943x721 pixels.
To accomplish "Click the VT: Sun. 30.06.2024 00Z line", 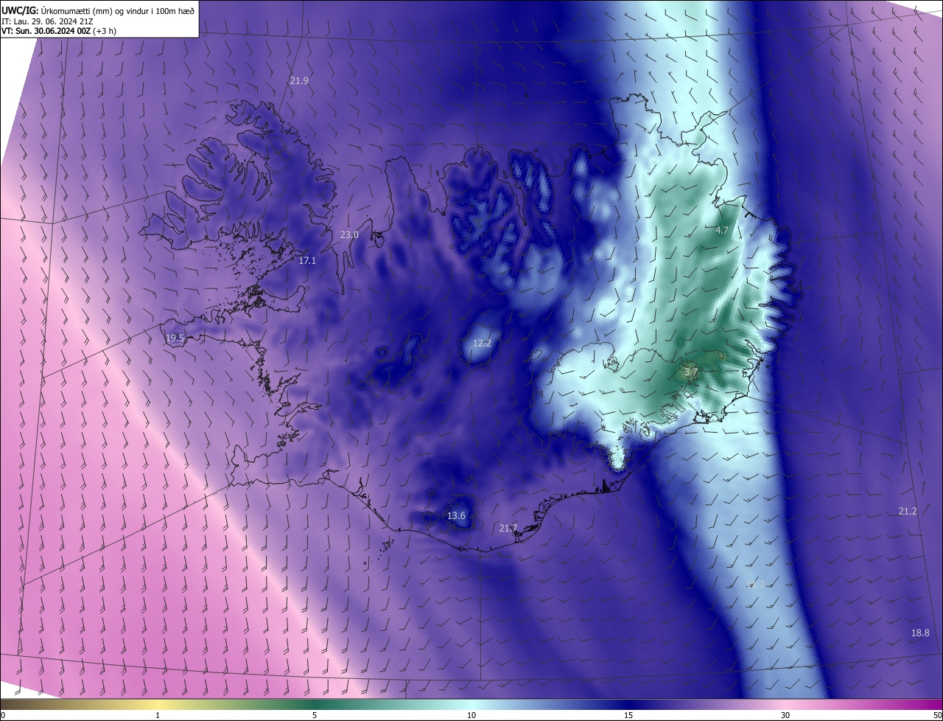I will click(58, 31).
